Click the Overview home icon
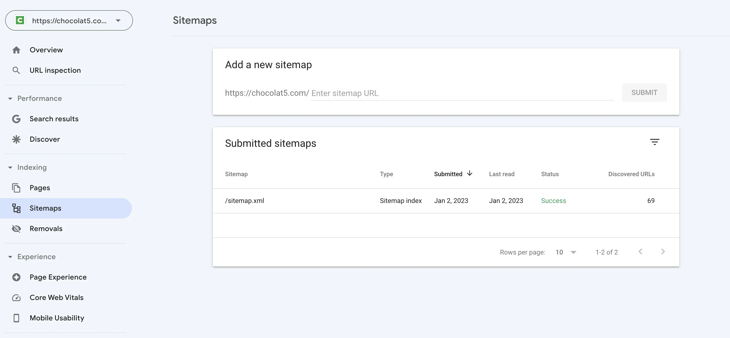730x338 pixels. click(x=16, y=50)
